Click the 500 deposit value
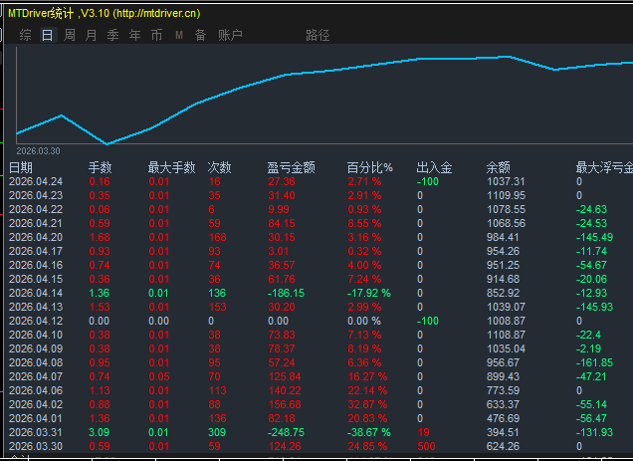 coord(426,446)
